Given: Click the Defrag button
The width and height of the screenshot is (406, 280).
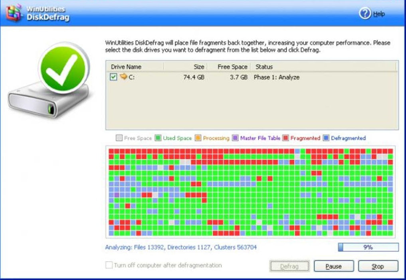Looking at the screenshot, I should [289, 266].
